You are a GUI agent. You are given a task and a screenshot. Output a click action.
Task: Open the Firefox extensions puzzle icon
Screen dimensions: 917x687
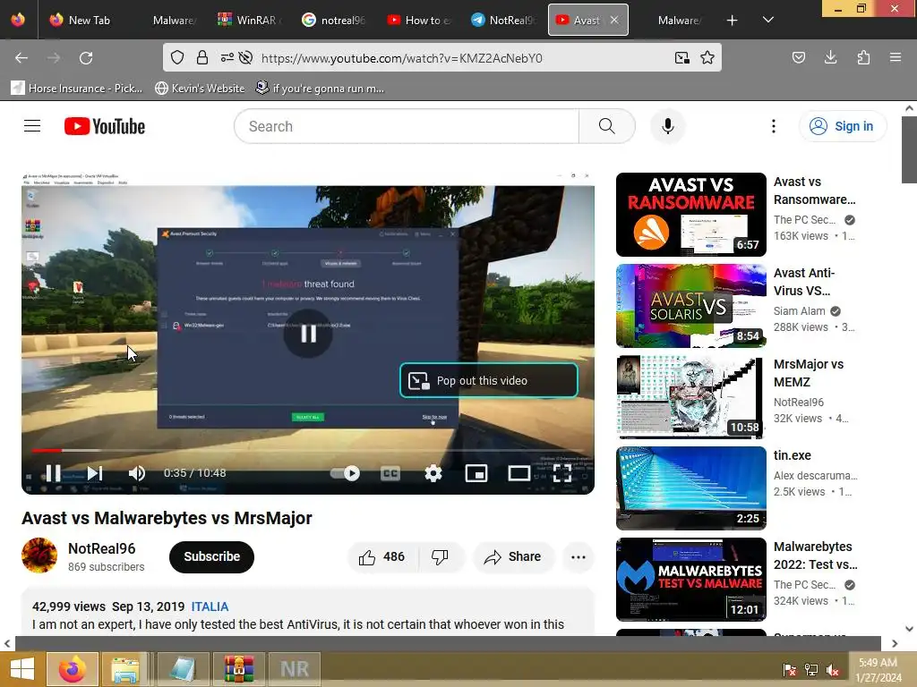pos(863,57)
